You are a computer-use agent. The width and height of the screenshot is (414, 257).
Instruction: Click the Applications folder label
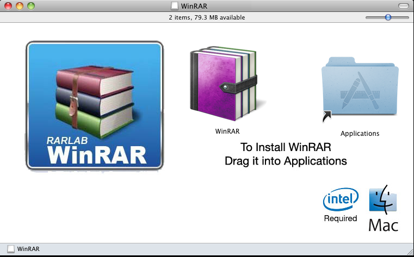click(360, 133)
